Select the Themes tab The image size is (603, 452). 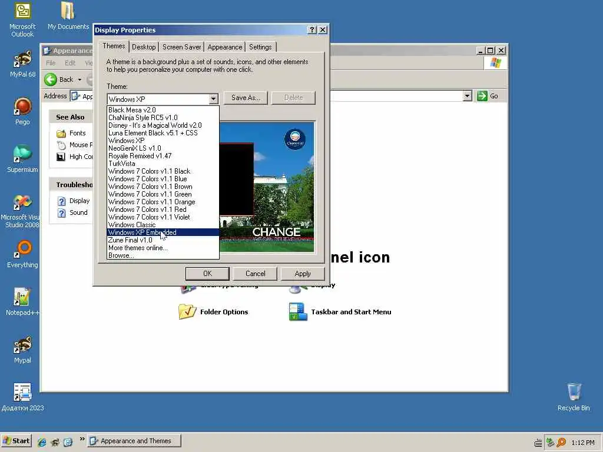pyautogui.click(x=114, y=46)
